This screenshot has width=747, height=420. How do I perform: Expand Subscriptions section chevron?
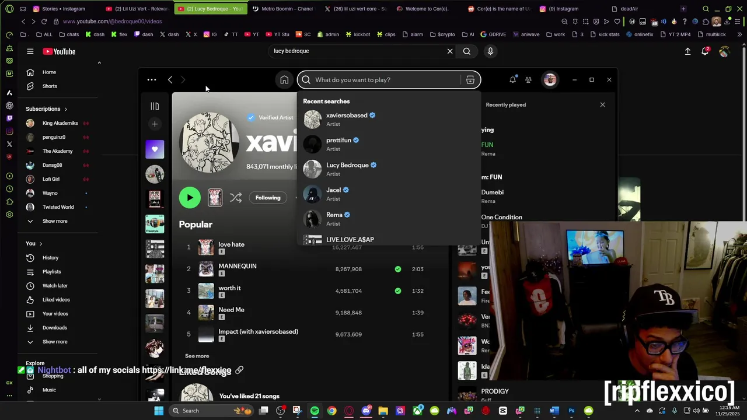point(65,109)
